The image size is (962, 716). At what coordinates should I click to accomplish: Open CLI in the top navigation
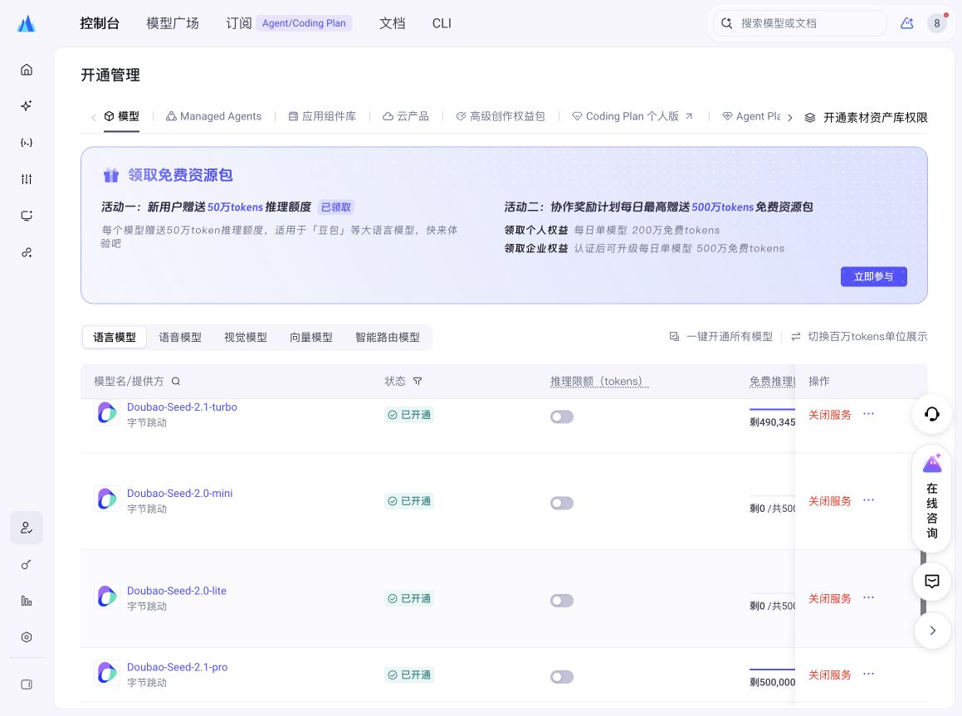tap(442, 23)
